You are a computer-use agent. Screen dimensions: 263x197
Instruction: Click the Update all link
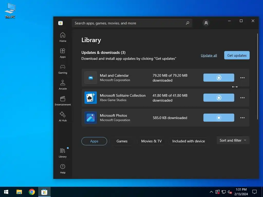(x=209, y=55)
